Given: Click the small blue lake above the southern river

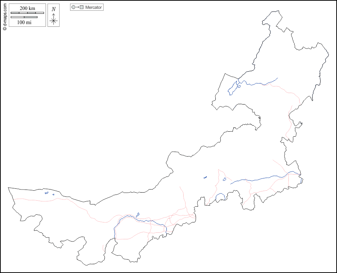Looking at the screenshot, I should coord(138,214).
